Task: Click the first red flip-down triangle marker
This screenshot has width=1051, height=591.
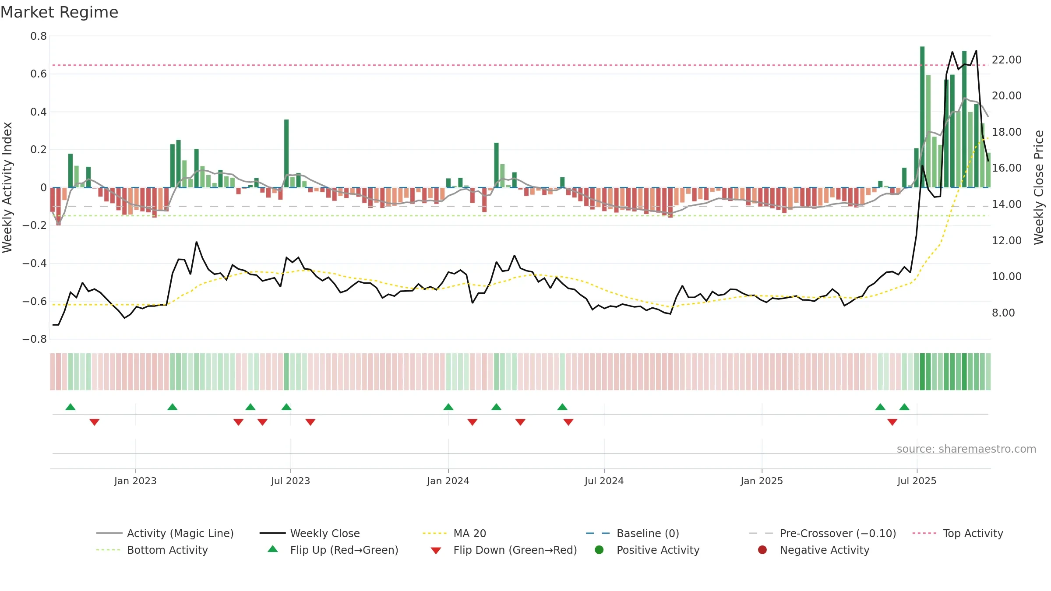Action: point(95,422)
